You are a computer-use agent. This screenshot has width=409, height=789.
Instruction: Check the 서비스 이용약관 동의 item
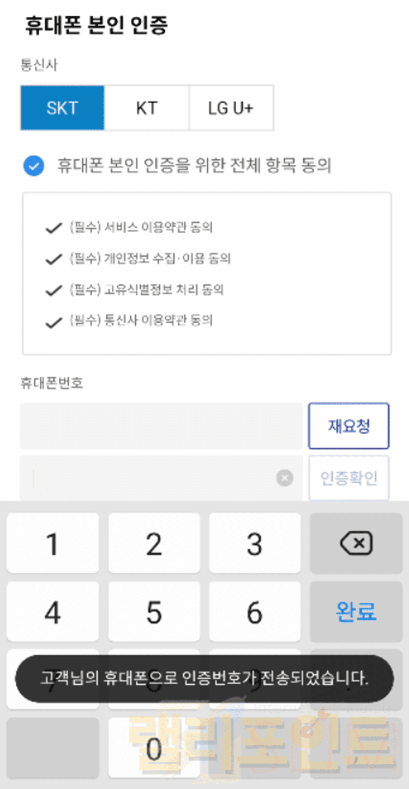tap(54, 228)
